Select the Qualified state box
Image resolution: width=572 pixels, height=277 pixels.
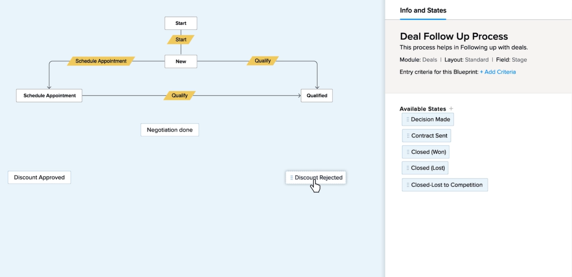317,96
